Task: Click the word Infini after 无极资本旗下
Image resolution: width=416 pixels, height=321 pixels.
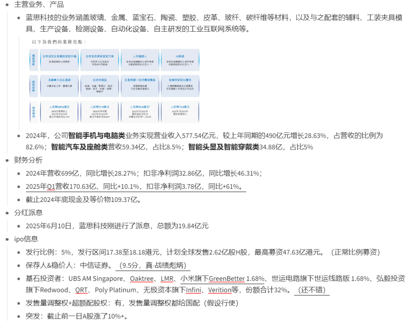Action: 193,290
